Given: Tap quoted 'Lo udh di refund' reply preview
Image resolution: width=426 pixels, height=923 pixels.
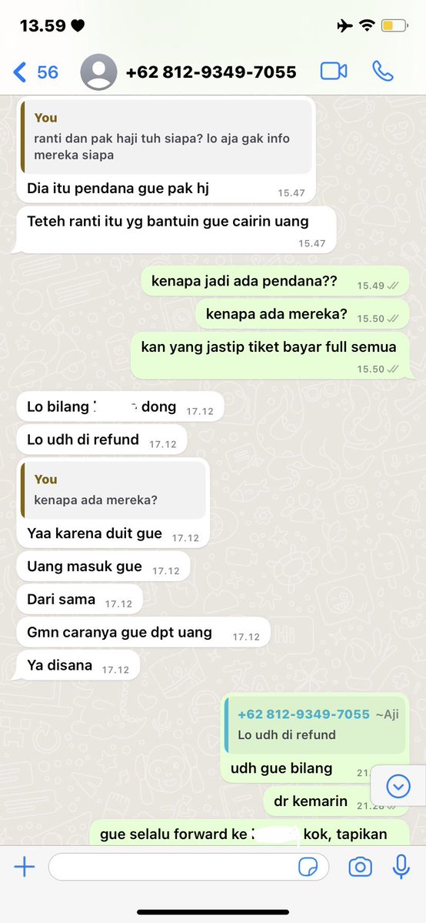Looking at the screenshot, I should (315, 724).
